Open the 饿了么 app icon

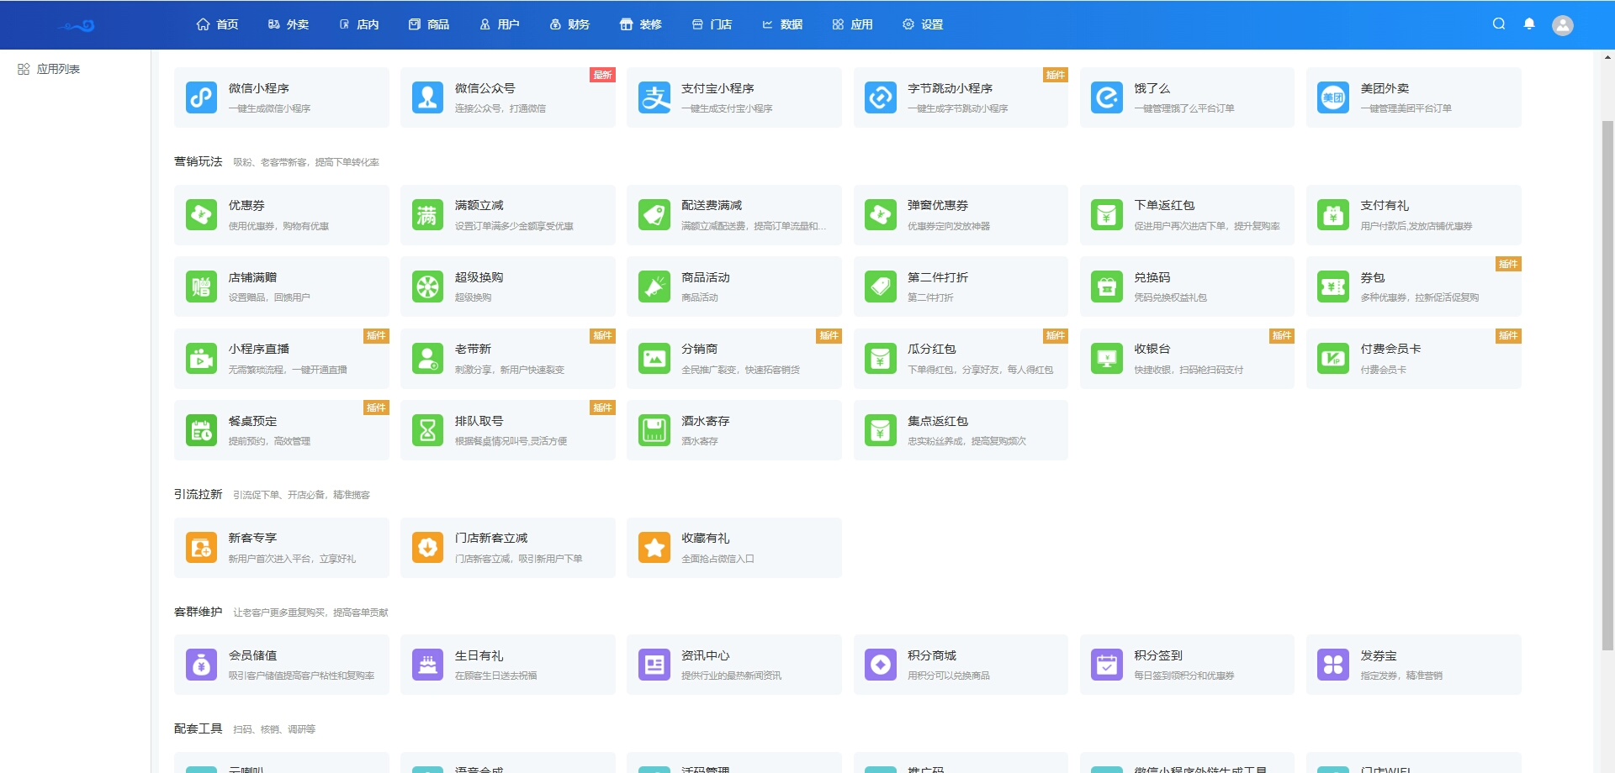pyautogui.click(x=1107, y=97)
